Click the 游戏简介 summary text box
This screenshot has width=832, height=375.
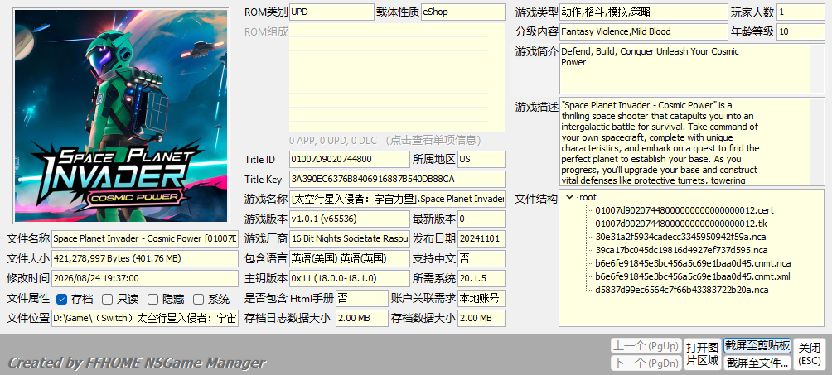(x=692, y=69)
